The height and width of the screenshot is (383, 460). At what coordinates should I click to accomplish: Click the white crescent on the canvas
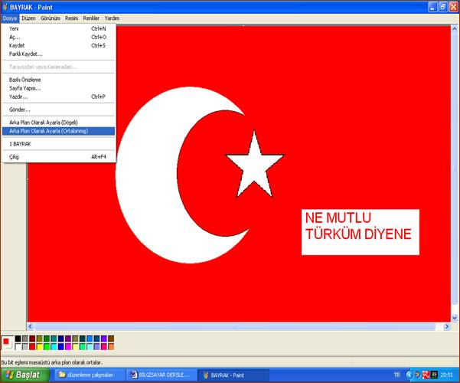pyautogui.click(x=147, y=176)
